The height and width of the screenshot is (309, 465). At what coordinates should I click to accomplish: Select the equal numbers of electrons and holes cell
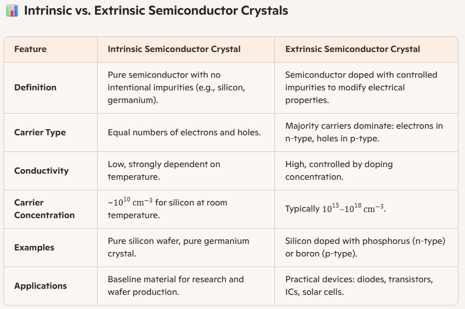click(184, 132)
